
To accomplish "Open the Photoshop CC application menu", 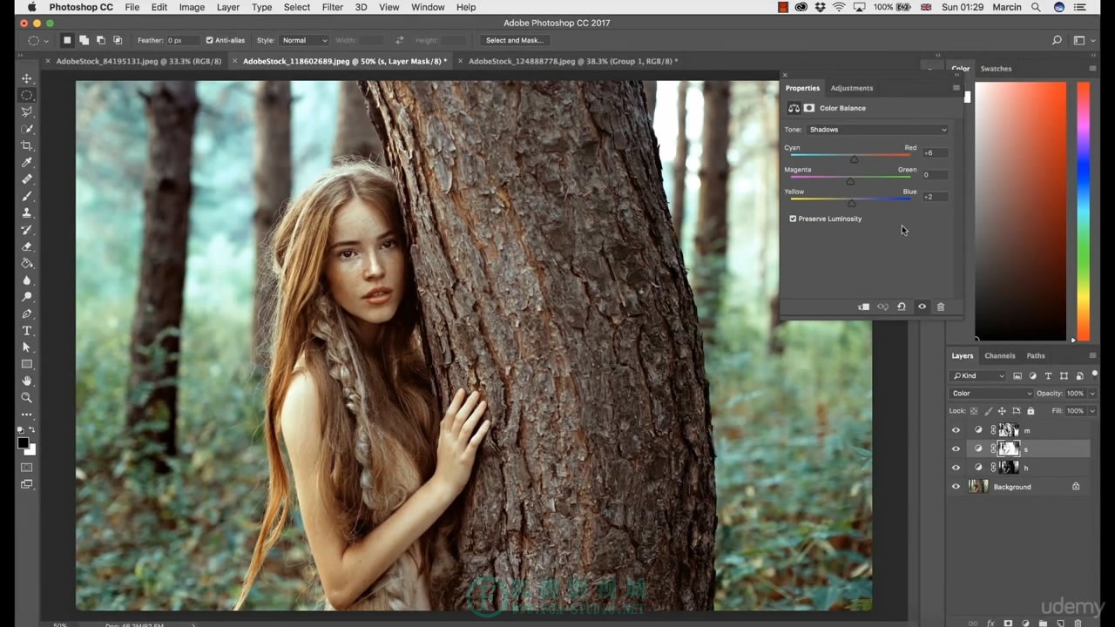I will (x=81, y=7).
